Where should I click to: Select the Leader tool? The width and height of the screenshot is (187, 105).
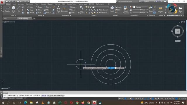[x=72, y=10]
